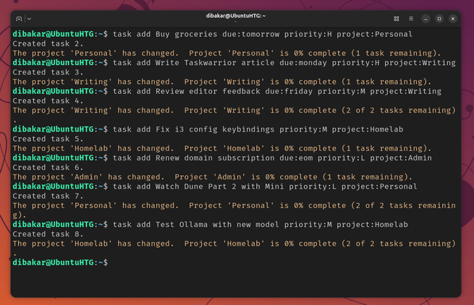Open the terminal hamburger menu

tap(411, 19)
